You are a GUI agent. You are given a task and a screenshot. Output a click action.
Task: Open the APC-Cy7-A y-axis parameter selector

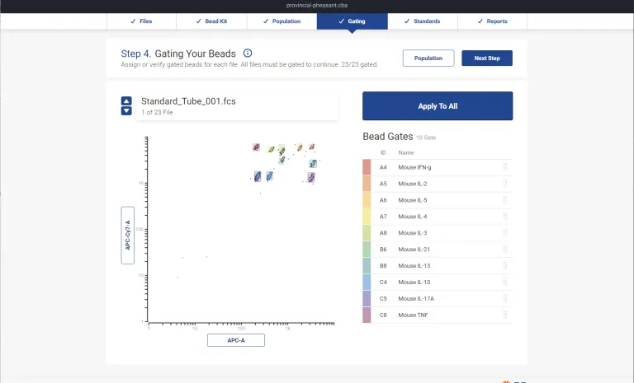point(128,235)
